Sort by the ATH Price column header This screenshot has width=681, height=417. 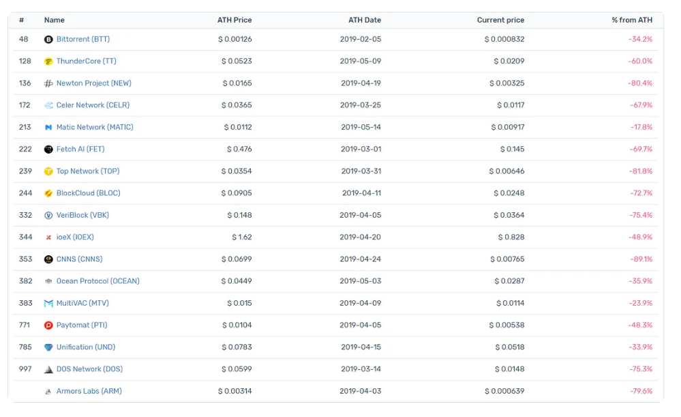[x=234, y=20]
